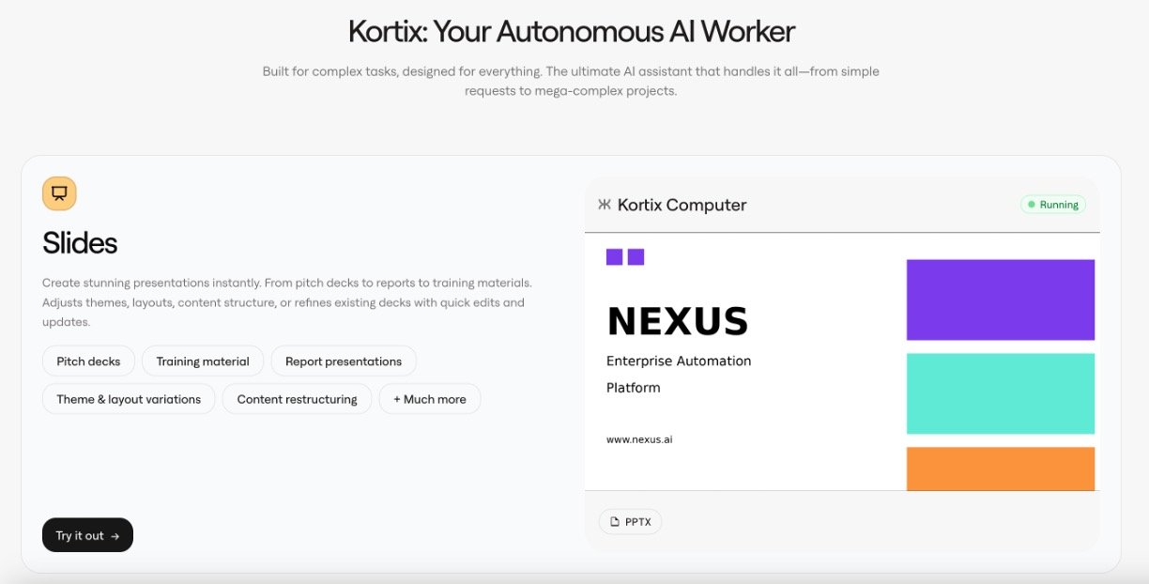The width and height of the screenshot is (1149, 584).
Task: Select Theme & layout variations tag
Action: click(129, 399)
